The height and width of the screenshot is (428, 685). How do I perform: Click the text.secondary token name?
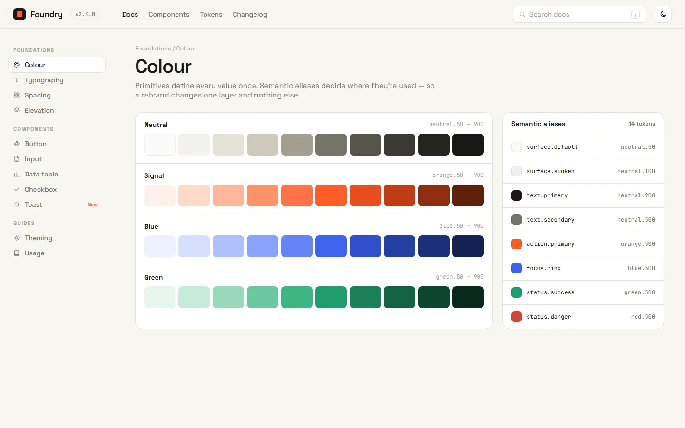tap(550, 220)
